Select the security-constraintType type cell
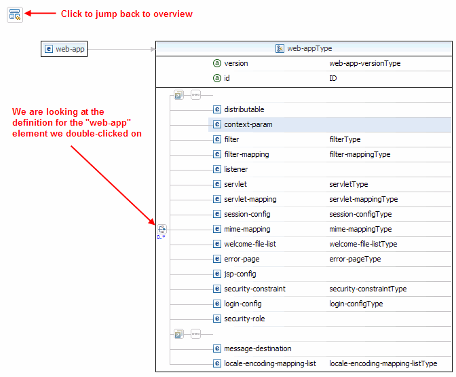456x377 pixels. [368, 289]
